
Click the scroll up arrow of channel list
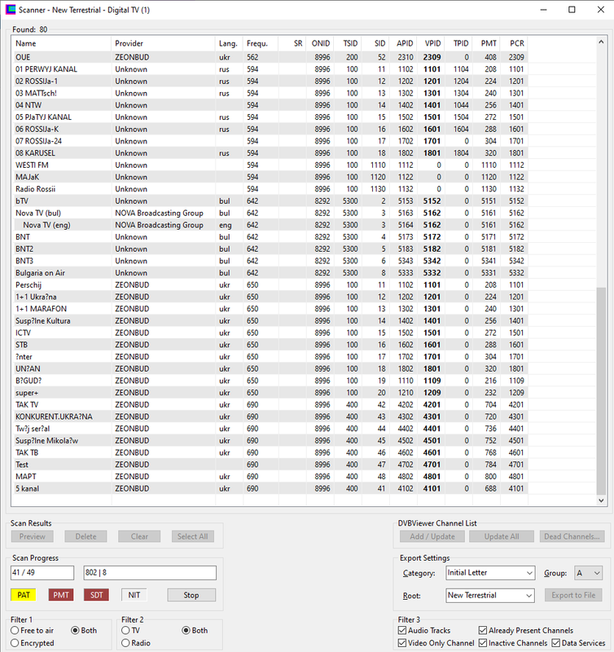[x=601, y=42]
